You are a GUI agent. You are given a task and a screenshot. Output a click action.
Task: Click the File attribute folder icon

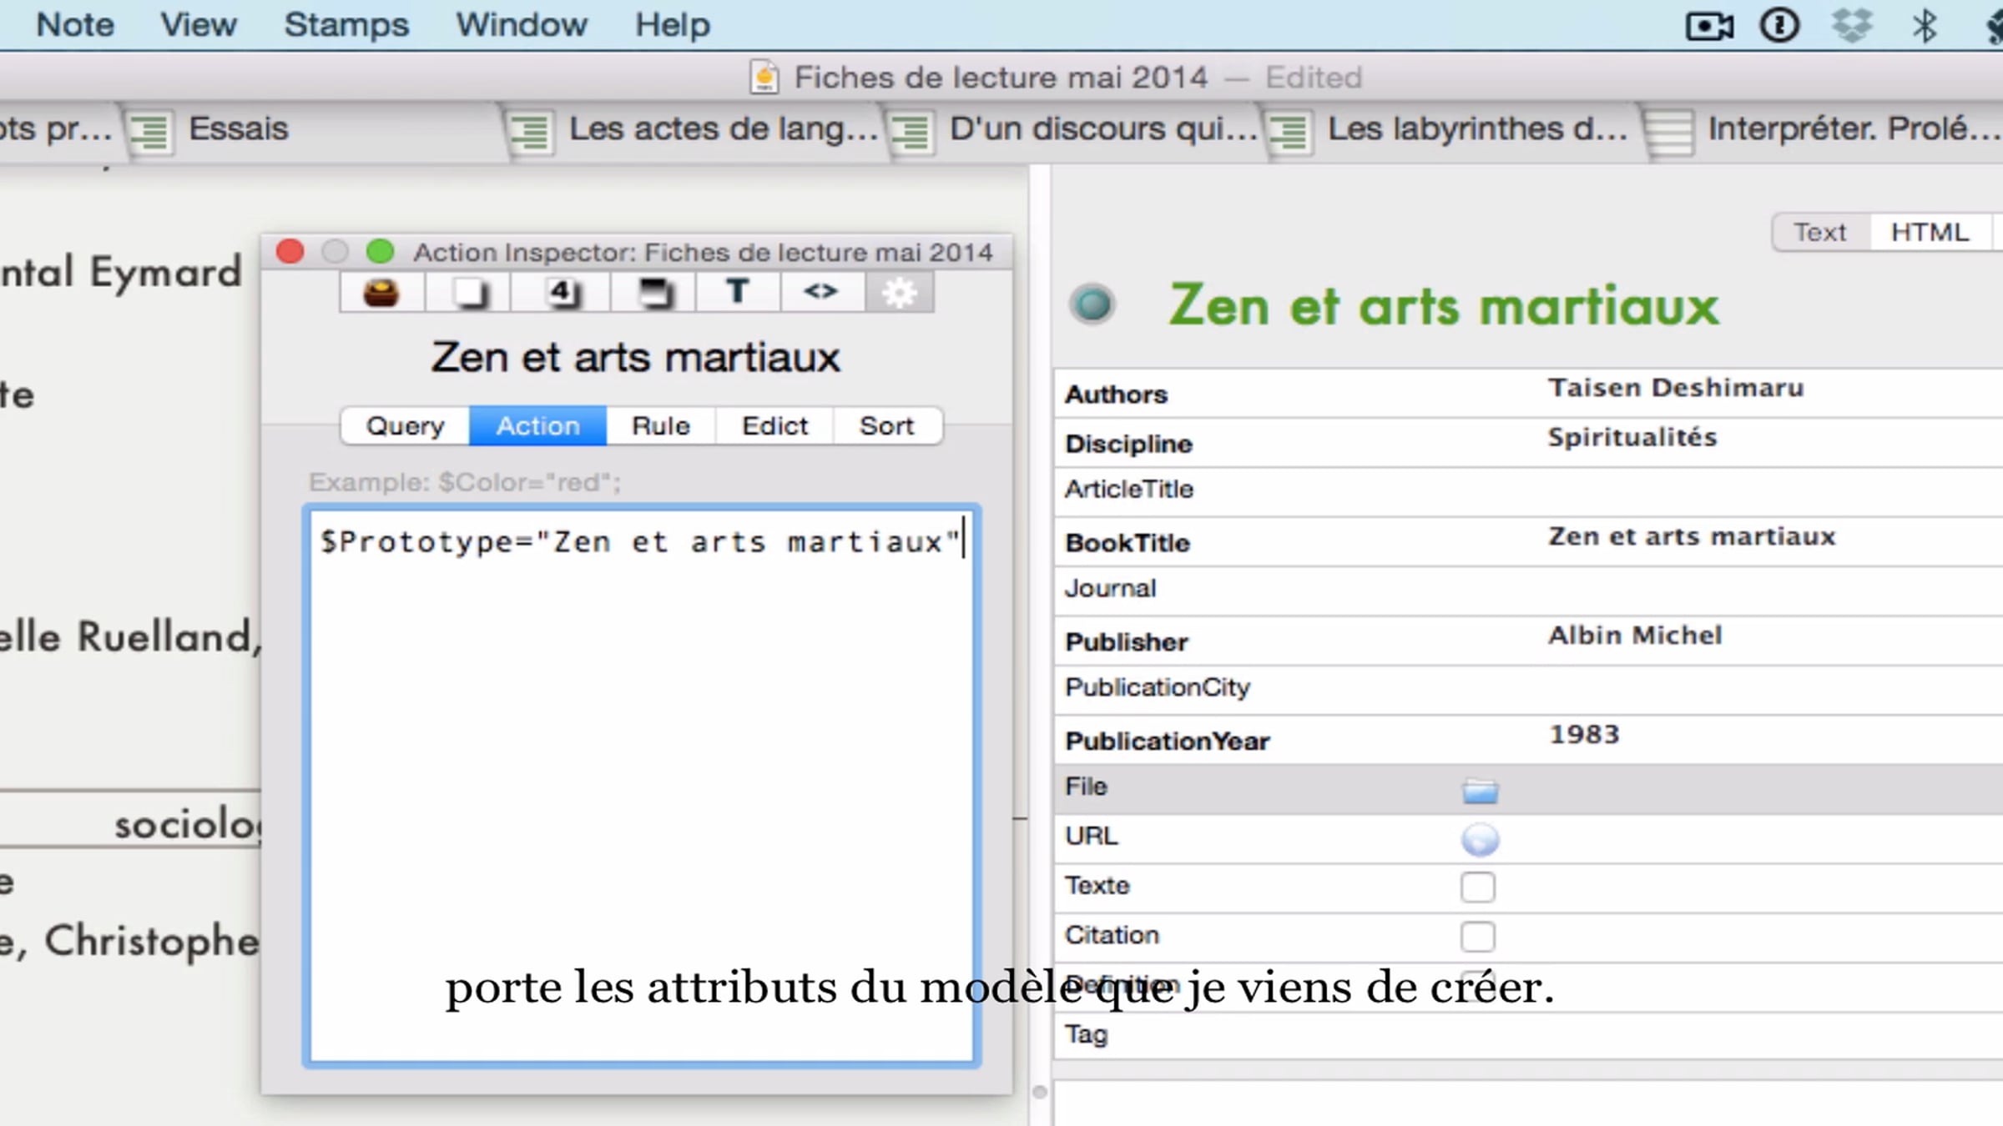click(1480, 790)
